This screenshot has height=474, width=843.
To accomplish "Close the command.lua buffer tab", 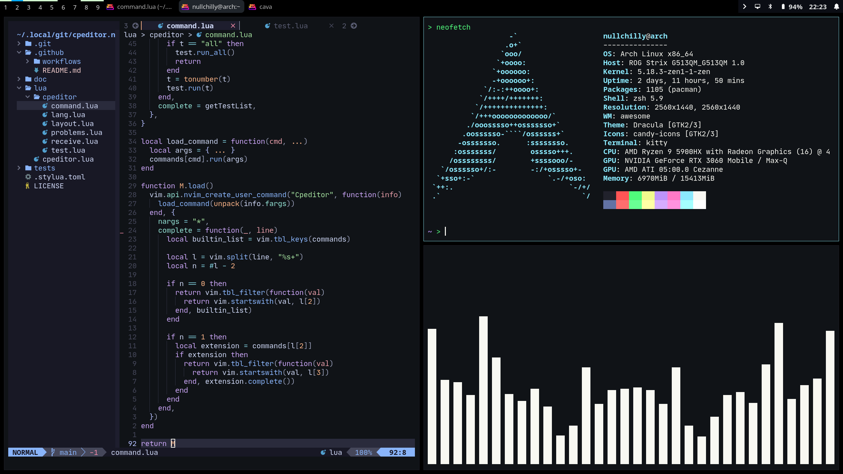I will 233,26.
